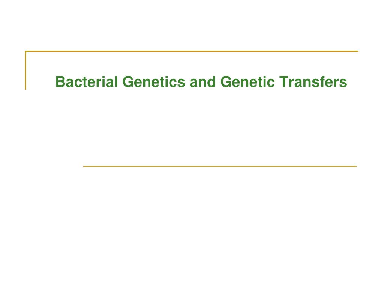
Task: Click the final "s" of "Transfers"
Action: (344, 83)
